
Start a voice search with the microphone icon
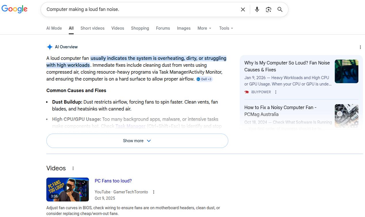click(257, 9)
